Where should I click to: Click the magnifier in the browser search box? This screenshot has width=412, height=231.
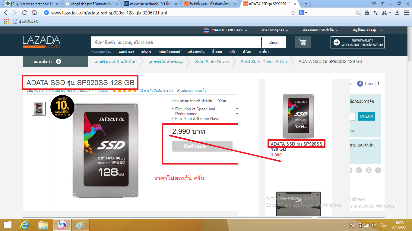[357, 13]
